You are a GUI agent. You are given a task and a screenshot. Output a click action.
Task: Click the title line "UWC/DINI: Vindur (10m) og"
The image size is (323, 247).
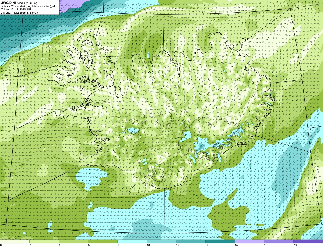point(19,3)
